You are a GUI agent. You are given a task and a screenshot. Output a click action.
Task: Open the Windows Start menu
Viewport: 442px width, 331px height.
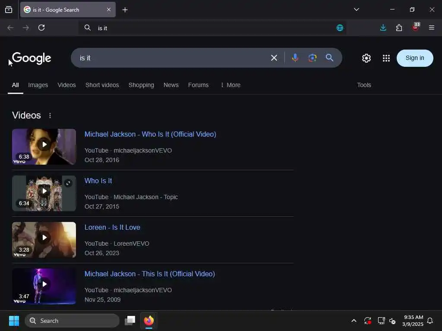point(14,321)
